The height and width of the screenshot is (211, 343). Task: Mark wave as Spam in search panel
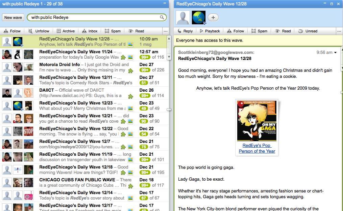[x=113, y=31]
